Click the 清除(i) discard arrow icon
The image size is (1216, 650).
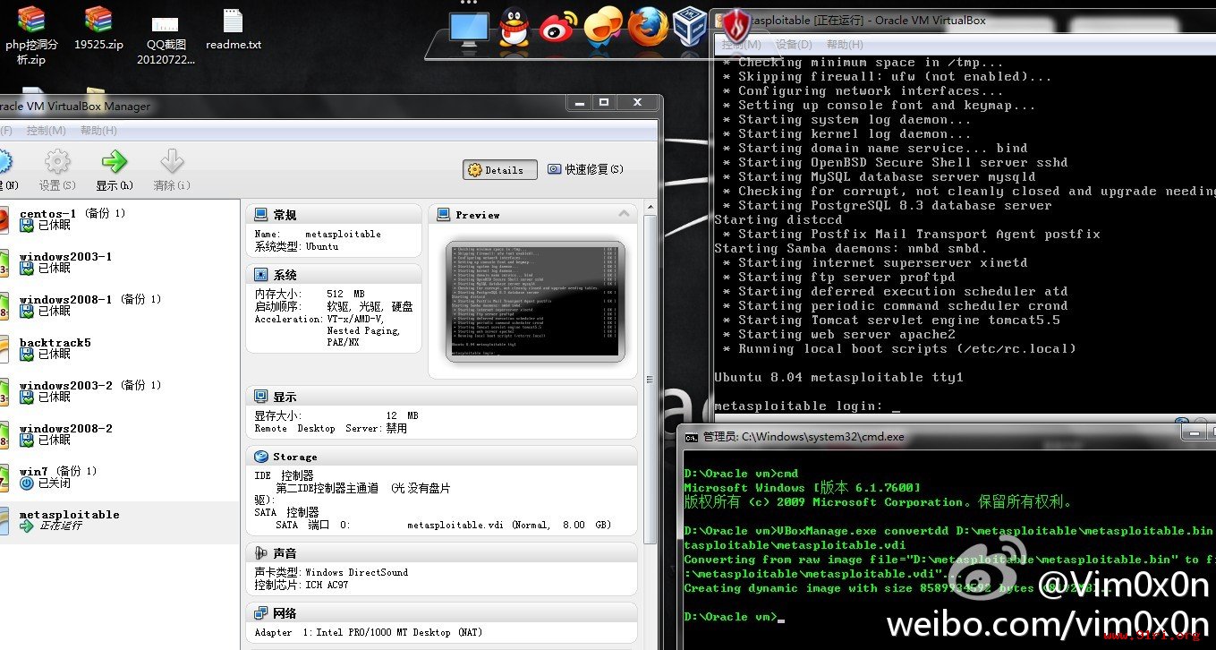(171, 162)
